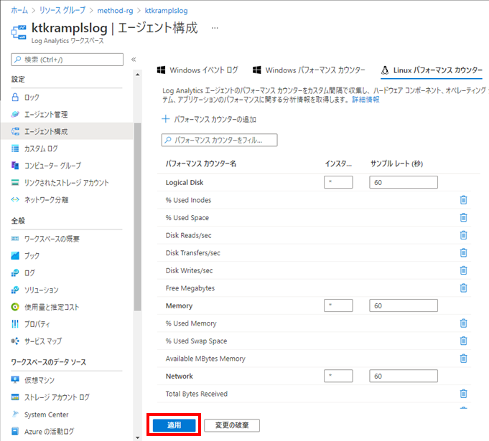Delete the Disk Writes/sec counter
Image resolution: width=489 pixels, height=441 pixels.
(x=463, y=270)
